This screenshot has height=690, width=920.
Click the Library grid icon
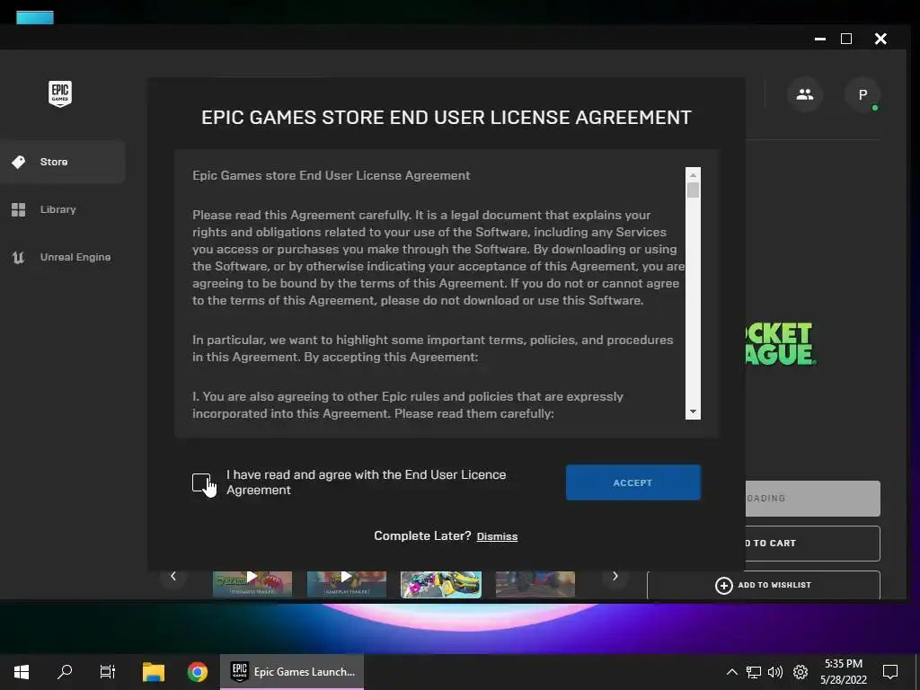pyautogui.click(x=19, y=209)
